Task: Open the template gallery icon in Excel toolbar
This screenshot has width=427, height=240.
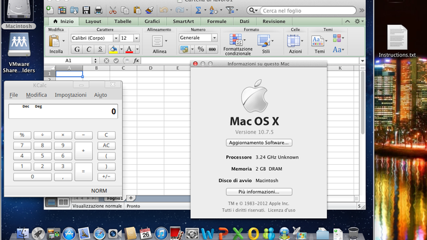Action: (x=62, y=11)
